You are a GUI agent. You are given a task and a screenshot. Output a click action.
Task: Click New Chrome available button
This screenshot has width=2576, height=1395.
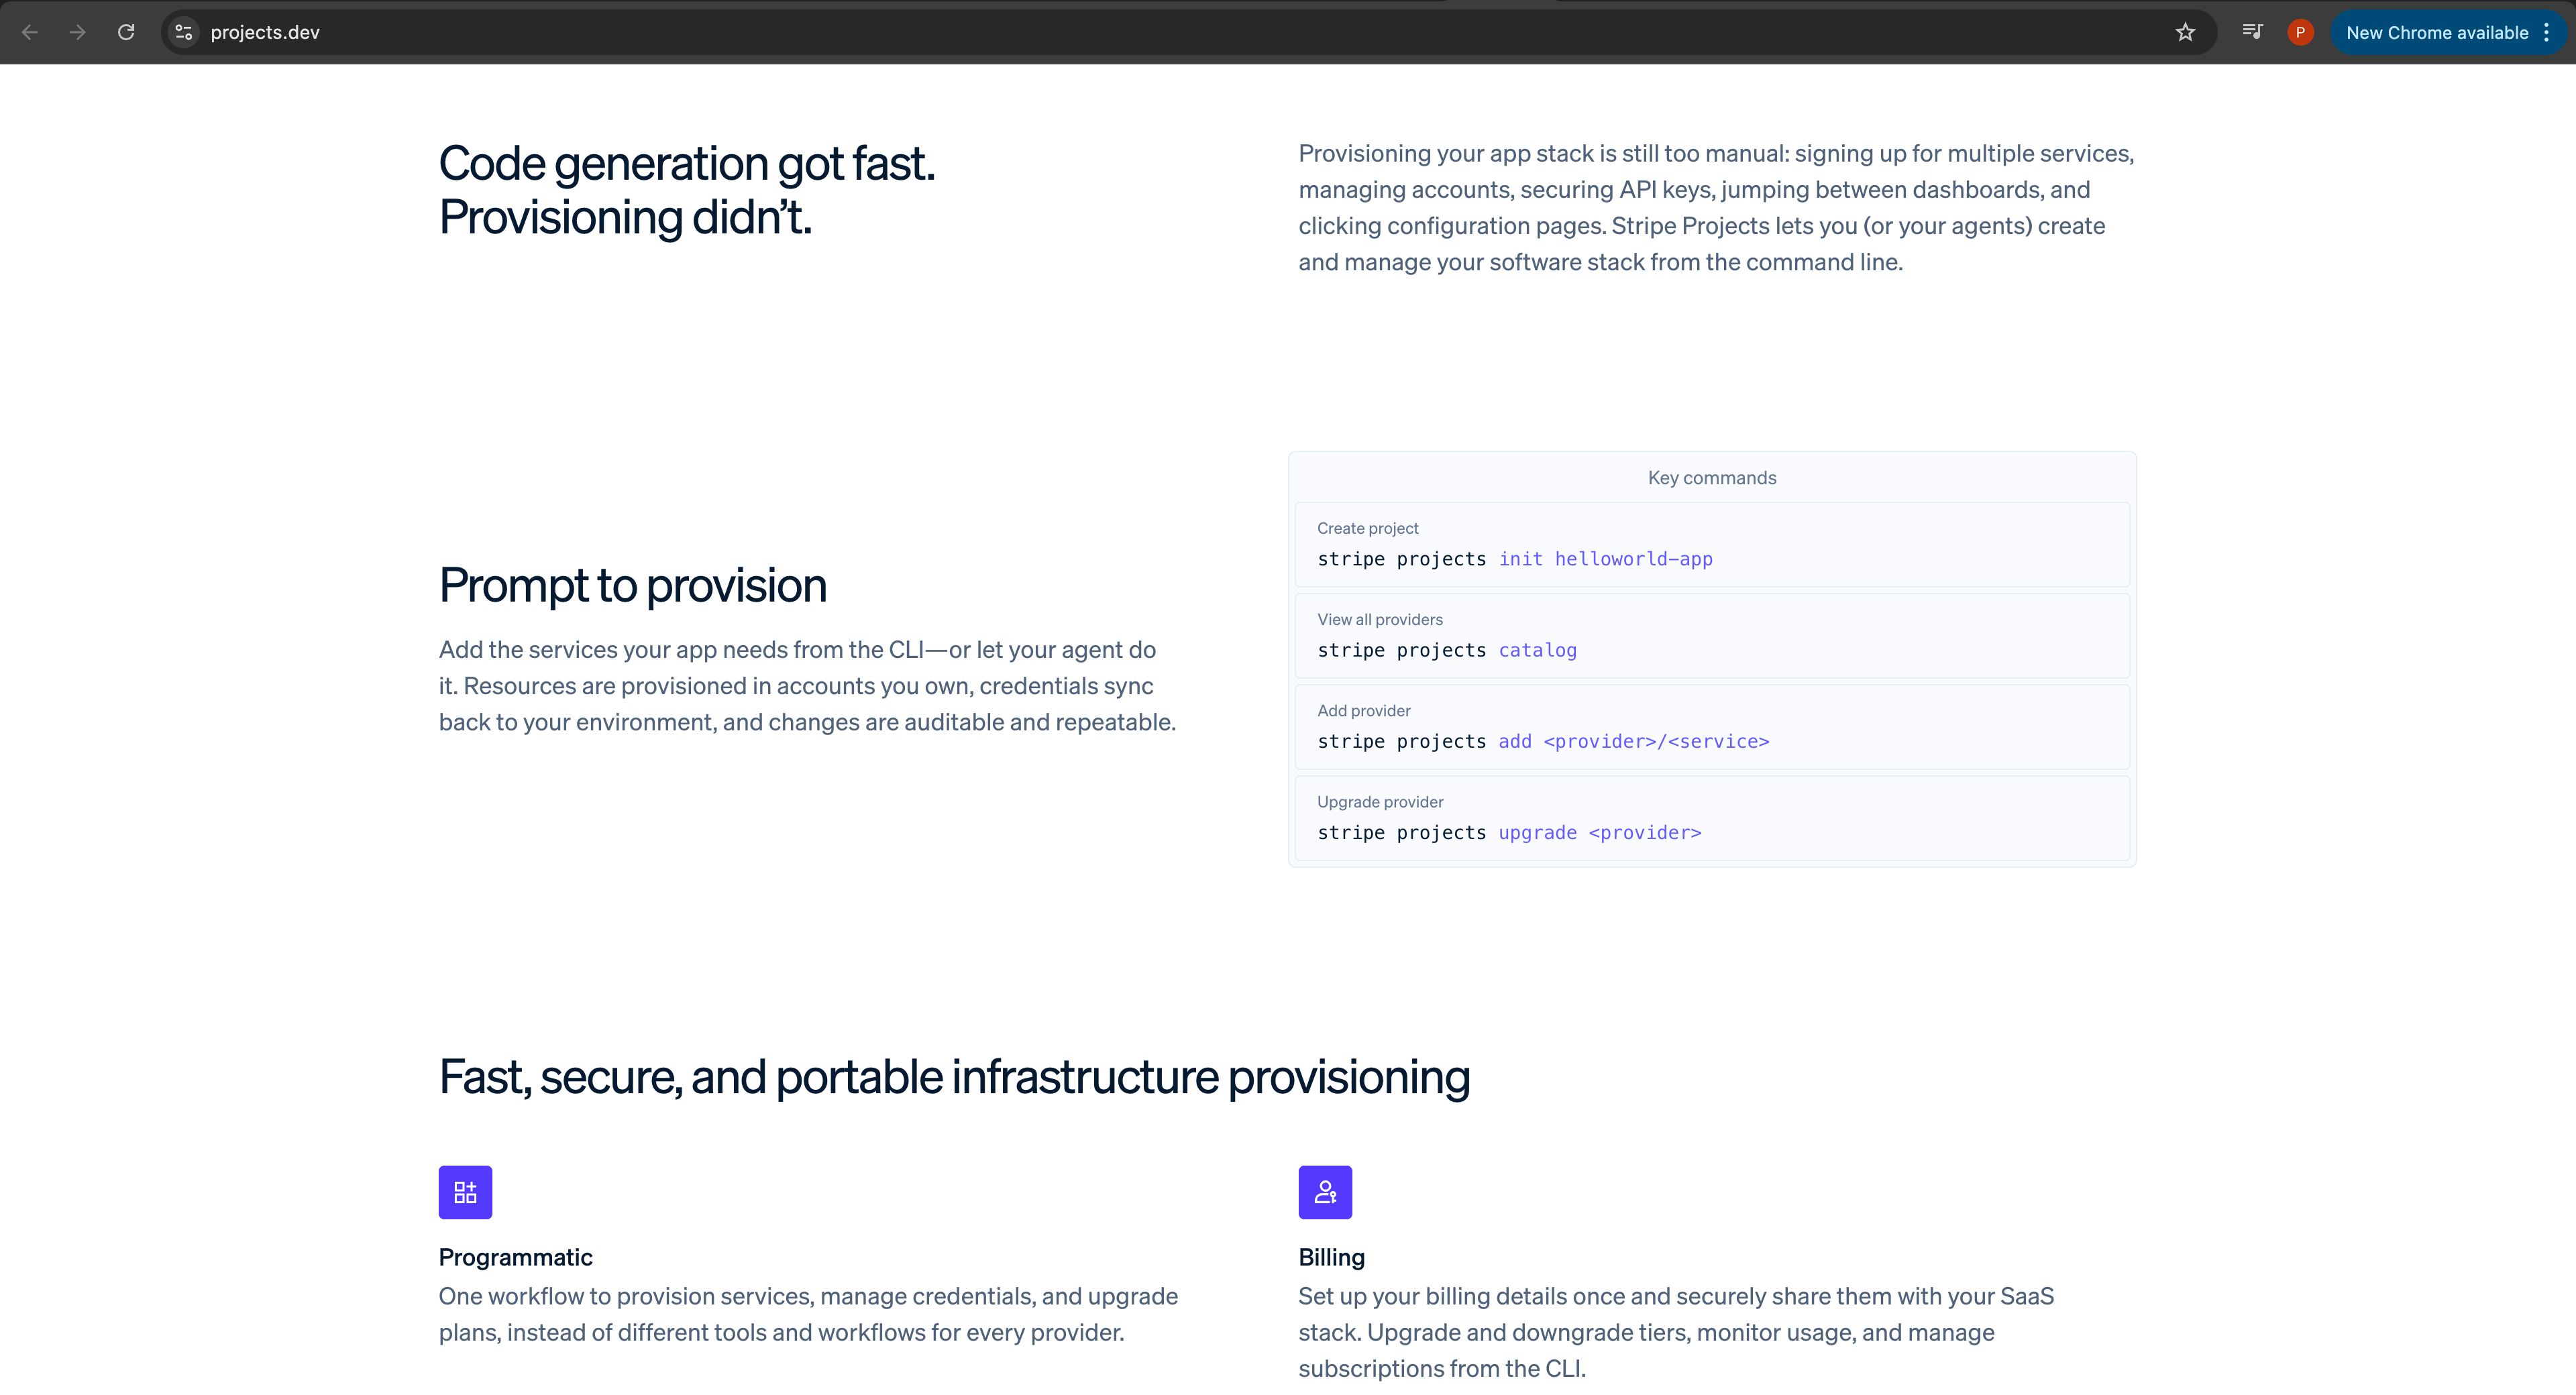(2436, 32)
